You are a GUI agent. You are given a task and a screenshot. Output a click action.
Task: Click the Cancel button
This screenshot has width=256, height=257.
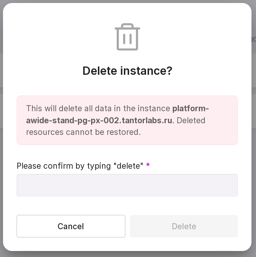71,226
